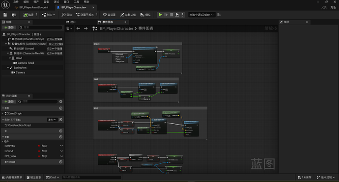
Task: Click debug object icon beside dropdown
Action: coord(219,15)
